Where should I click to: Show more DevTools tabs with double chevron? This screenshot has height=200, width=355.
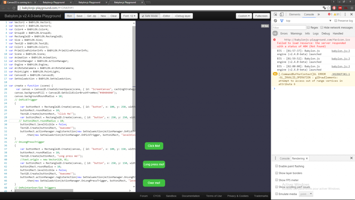[x=318, y=14]
